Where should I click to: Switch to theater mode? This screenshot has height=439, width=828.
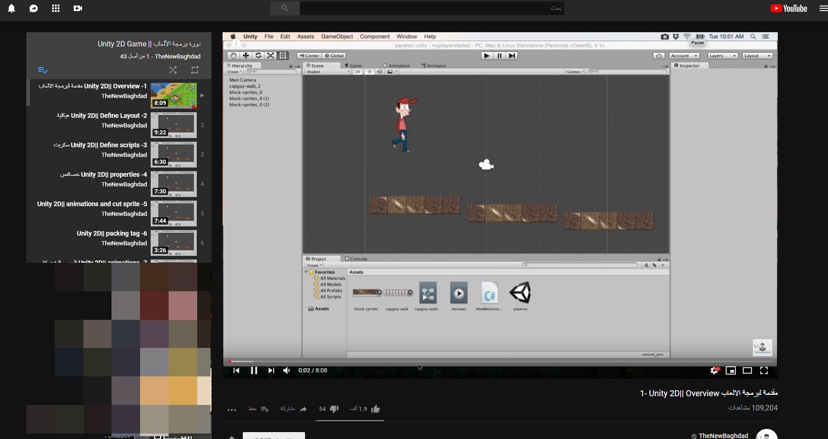coord(747,370)
